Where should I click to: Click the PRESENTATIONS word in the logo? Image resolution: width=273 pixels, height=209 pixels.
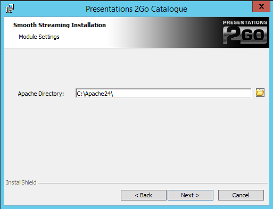coord(245,22)
